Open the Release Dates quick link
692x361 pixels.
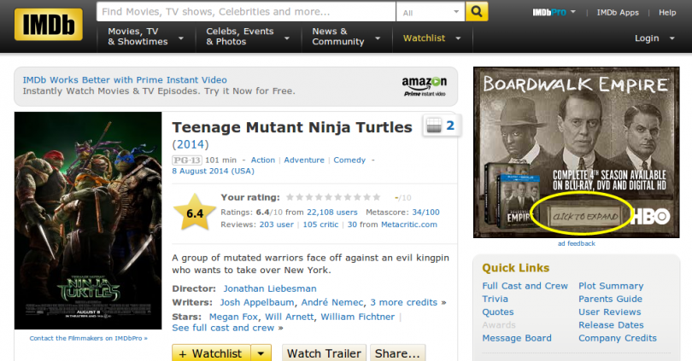tap(611, 325)
